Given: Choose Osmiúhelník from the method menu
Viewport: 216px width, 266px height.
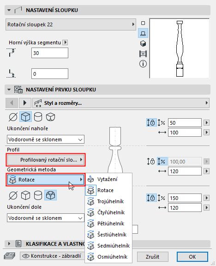Looking at the screenshot, I should pyautogui.click(x=108, y=257).
